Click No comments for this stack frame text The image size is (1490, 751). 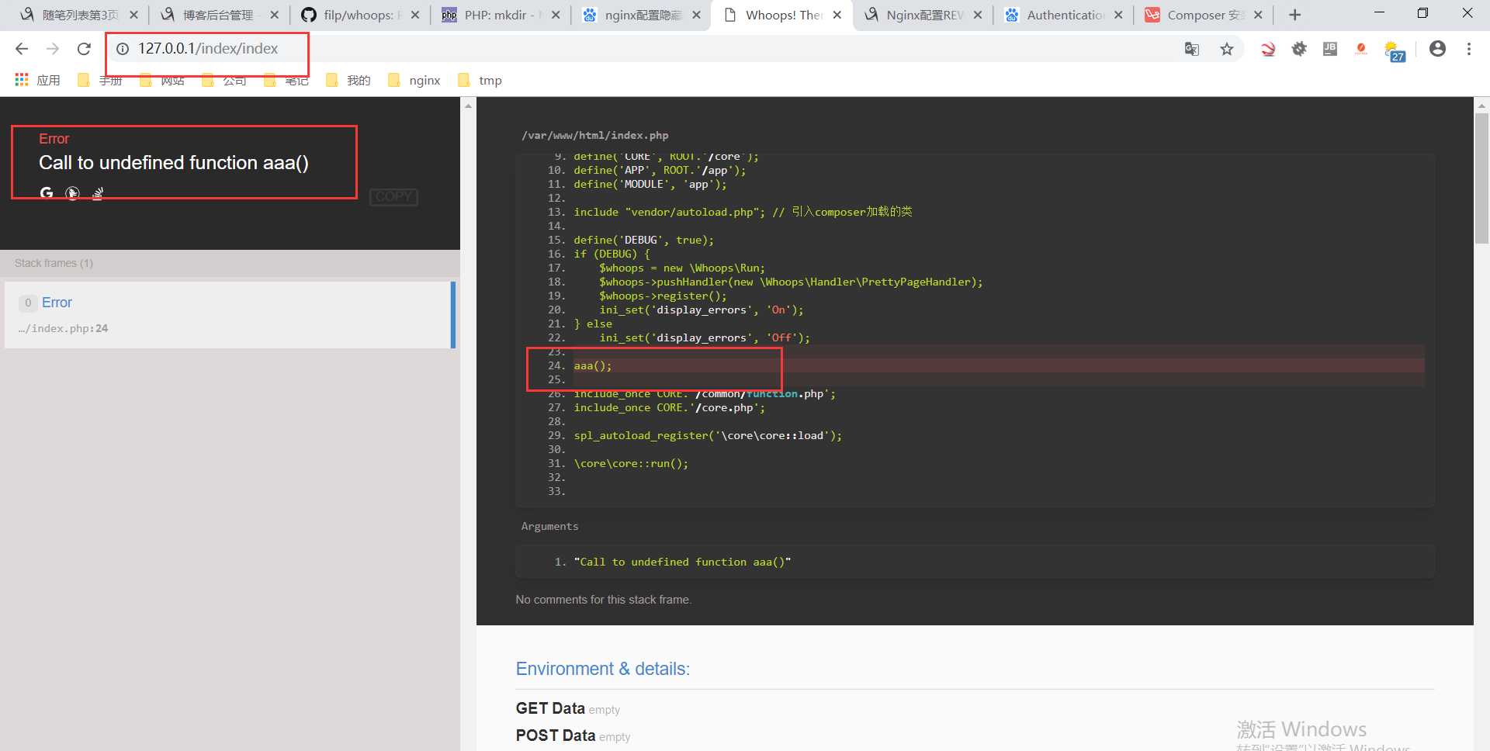[604, 600]
